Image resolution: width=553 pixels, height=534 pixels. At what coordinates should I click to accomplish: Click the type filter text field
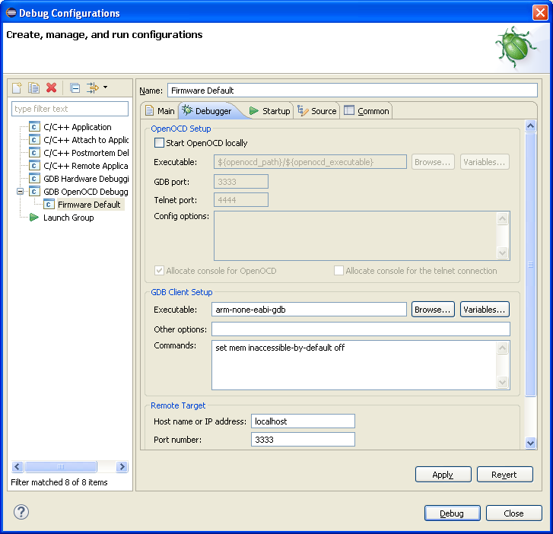tap(70, 109)
